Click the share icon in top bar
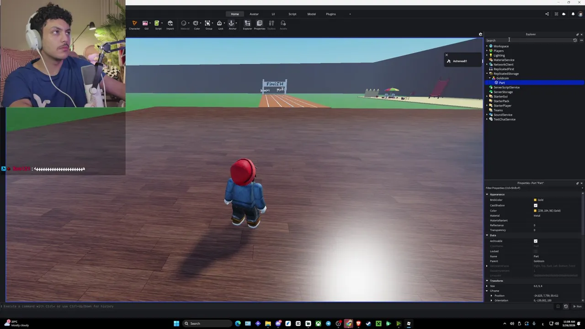The width and height of the screenshot is (585, 329). pos(547,14)
